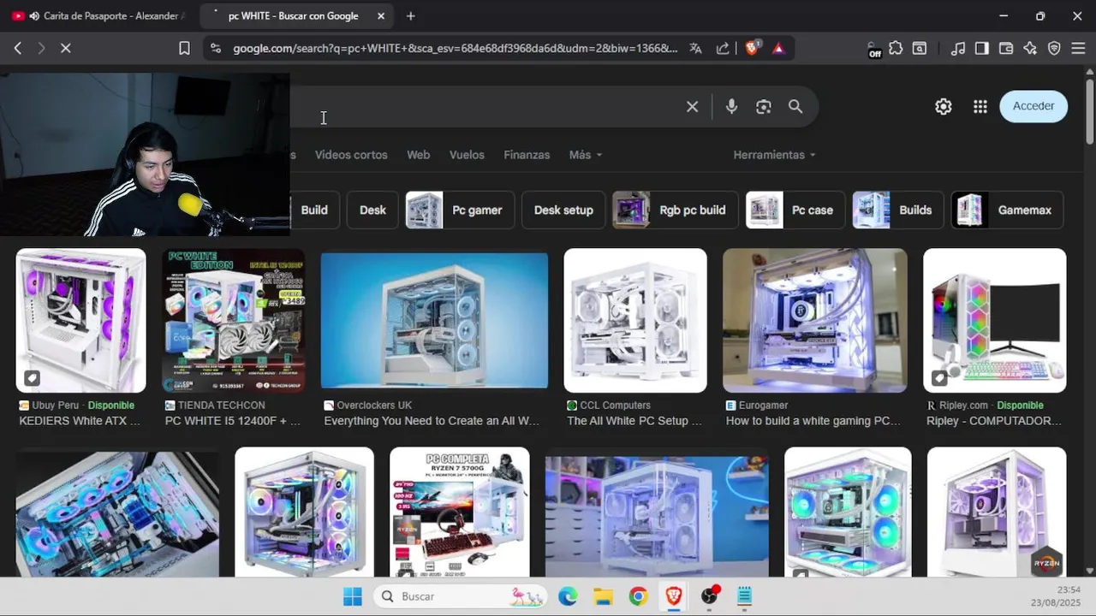Open the PC COMPLETA Ryzen 7 5700G image
The width and height of the screenshot is (1096, 616).
[x=460, y=512]
